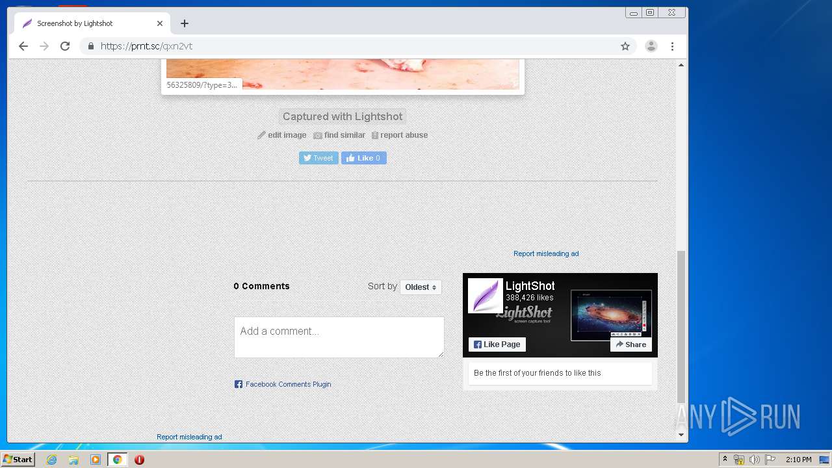
Task: Click the Captured with Lightshot label
Action: (x=343, y=116)
